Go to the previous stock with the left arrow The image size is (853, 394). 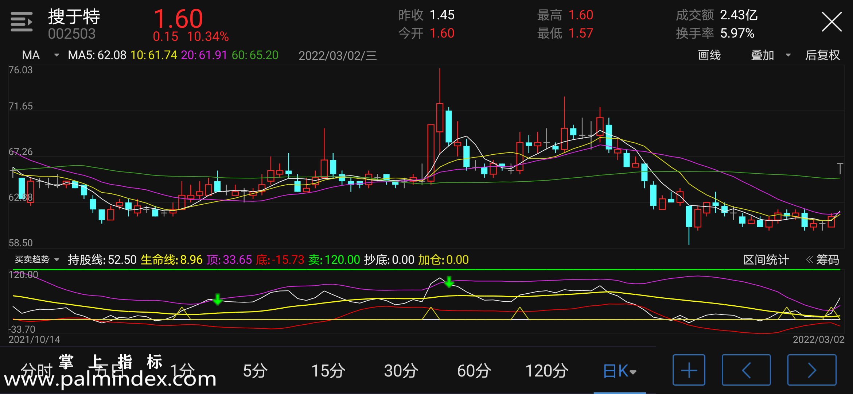(x=746, y=370)
